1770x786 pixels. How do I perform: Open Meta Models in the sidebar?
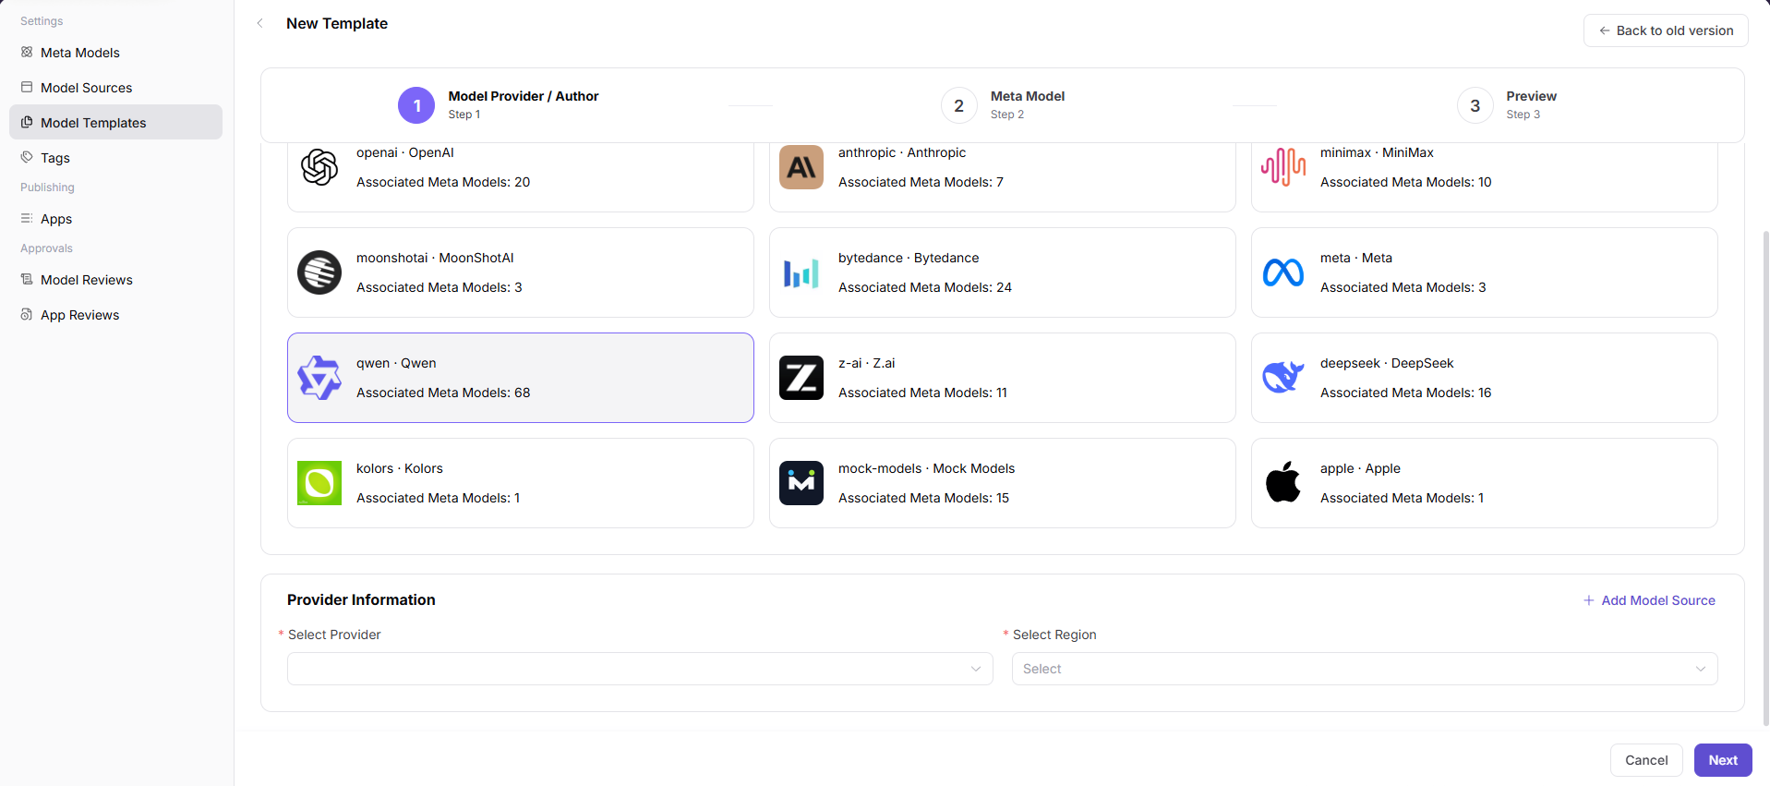pyautogui.click(x=115, y=52)
